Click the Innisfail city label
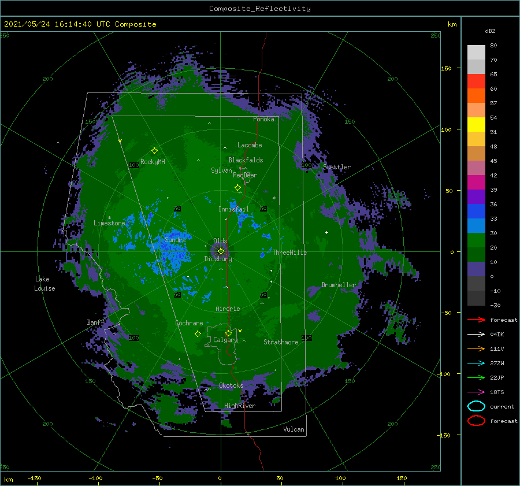 pyautogui.click(x=233, y=209)
